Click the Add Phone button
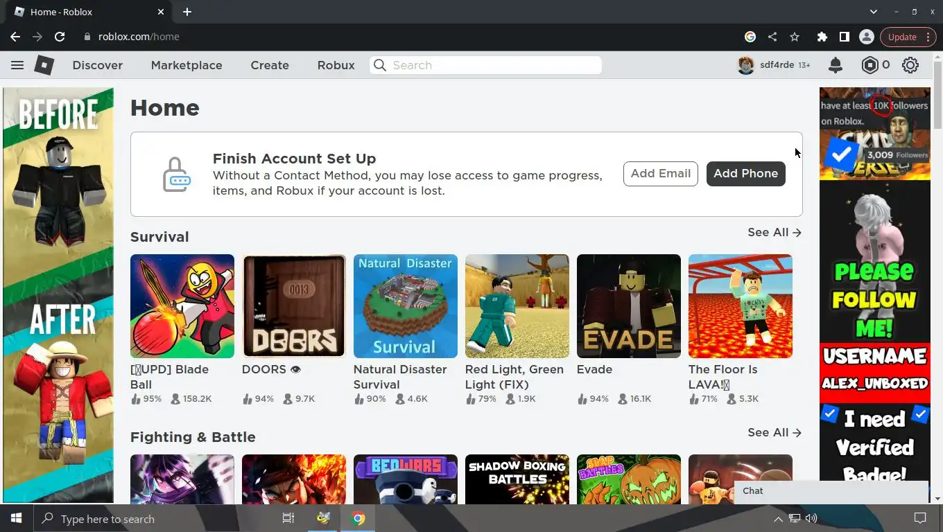The width and height of the screenshot is (943, 532). (746, 174)
